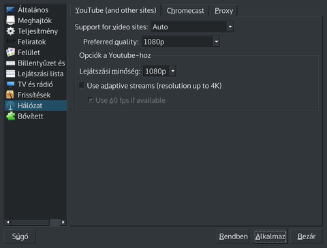Click the Rendben button
Image resolution: width=327 pixels, height=248 pixels.
[x=233, y=236]
